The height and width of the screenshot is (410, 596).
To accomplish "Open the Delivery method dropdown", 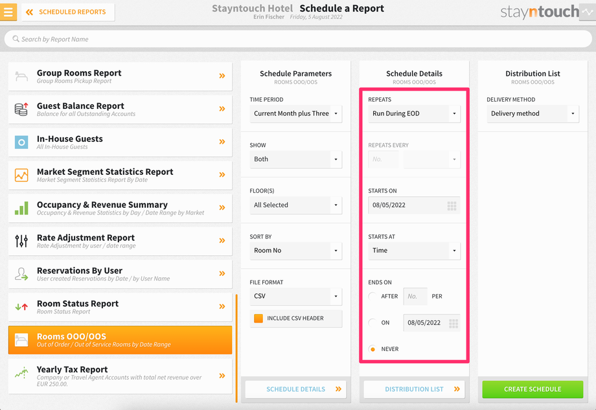I will tap(533, 113).
